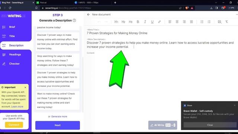Go back using arrow beside New document
Viewport: 238px width, 134px height.
point(89,15)
